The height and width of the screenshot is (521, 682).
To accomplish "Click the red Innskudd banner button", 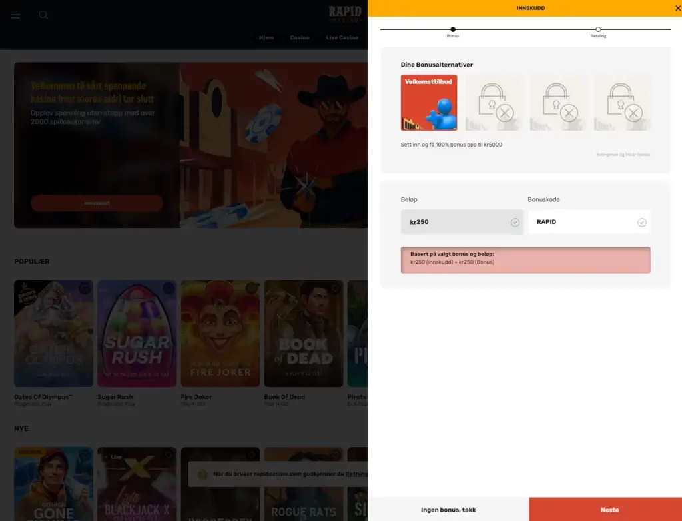I will pos(97,203).
